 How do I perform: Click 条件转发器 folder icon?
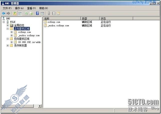click(x=11, y=45)
